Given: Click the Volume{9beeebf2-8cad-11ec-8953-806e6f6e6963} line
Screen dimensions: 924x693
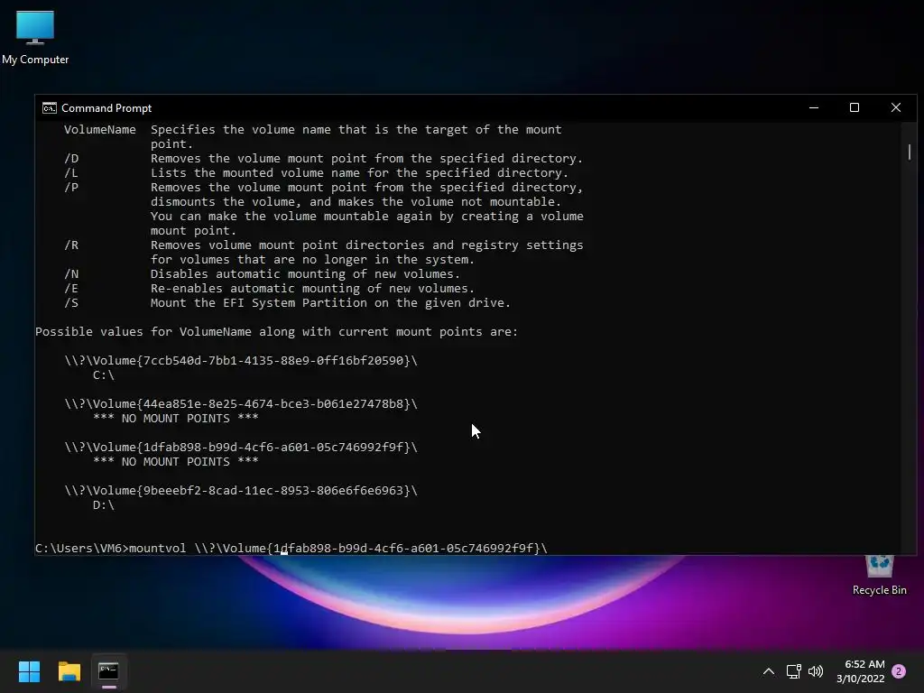Looking at the screenshot, I should tap(241, 491).
